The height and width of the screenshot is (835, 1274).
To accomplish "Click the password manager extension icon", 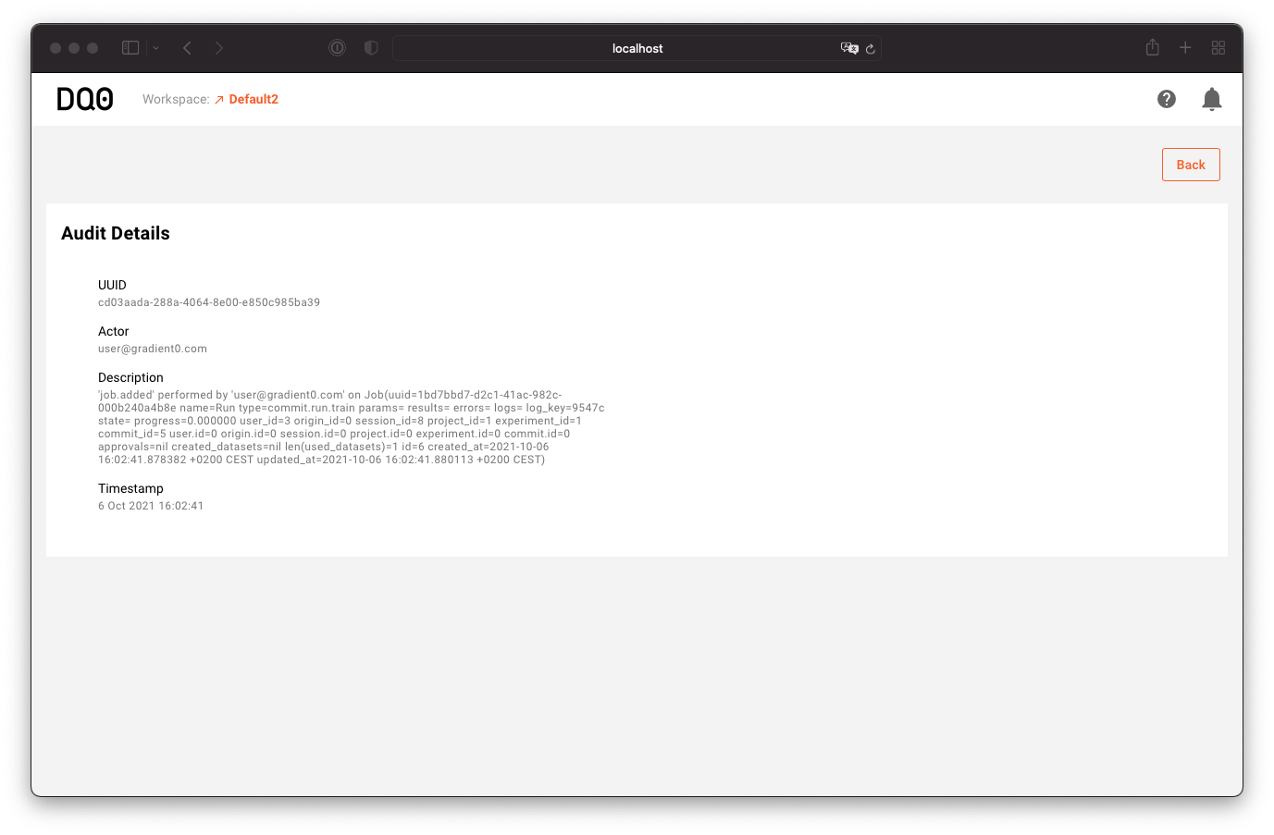I will [x=338, y=48].
